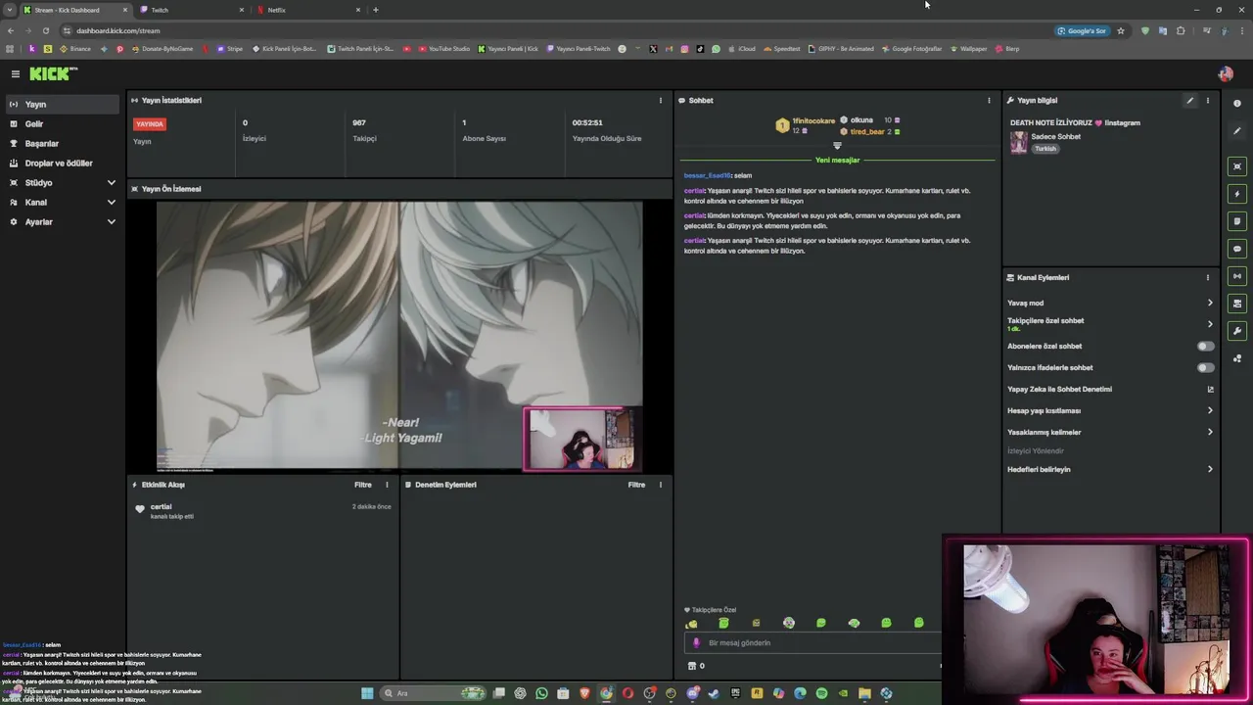Open Google'a Sor button in address bar
Image resolution: width=1253 pixels, height=705 pixels.
[1083, 30]
